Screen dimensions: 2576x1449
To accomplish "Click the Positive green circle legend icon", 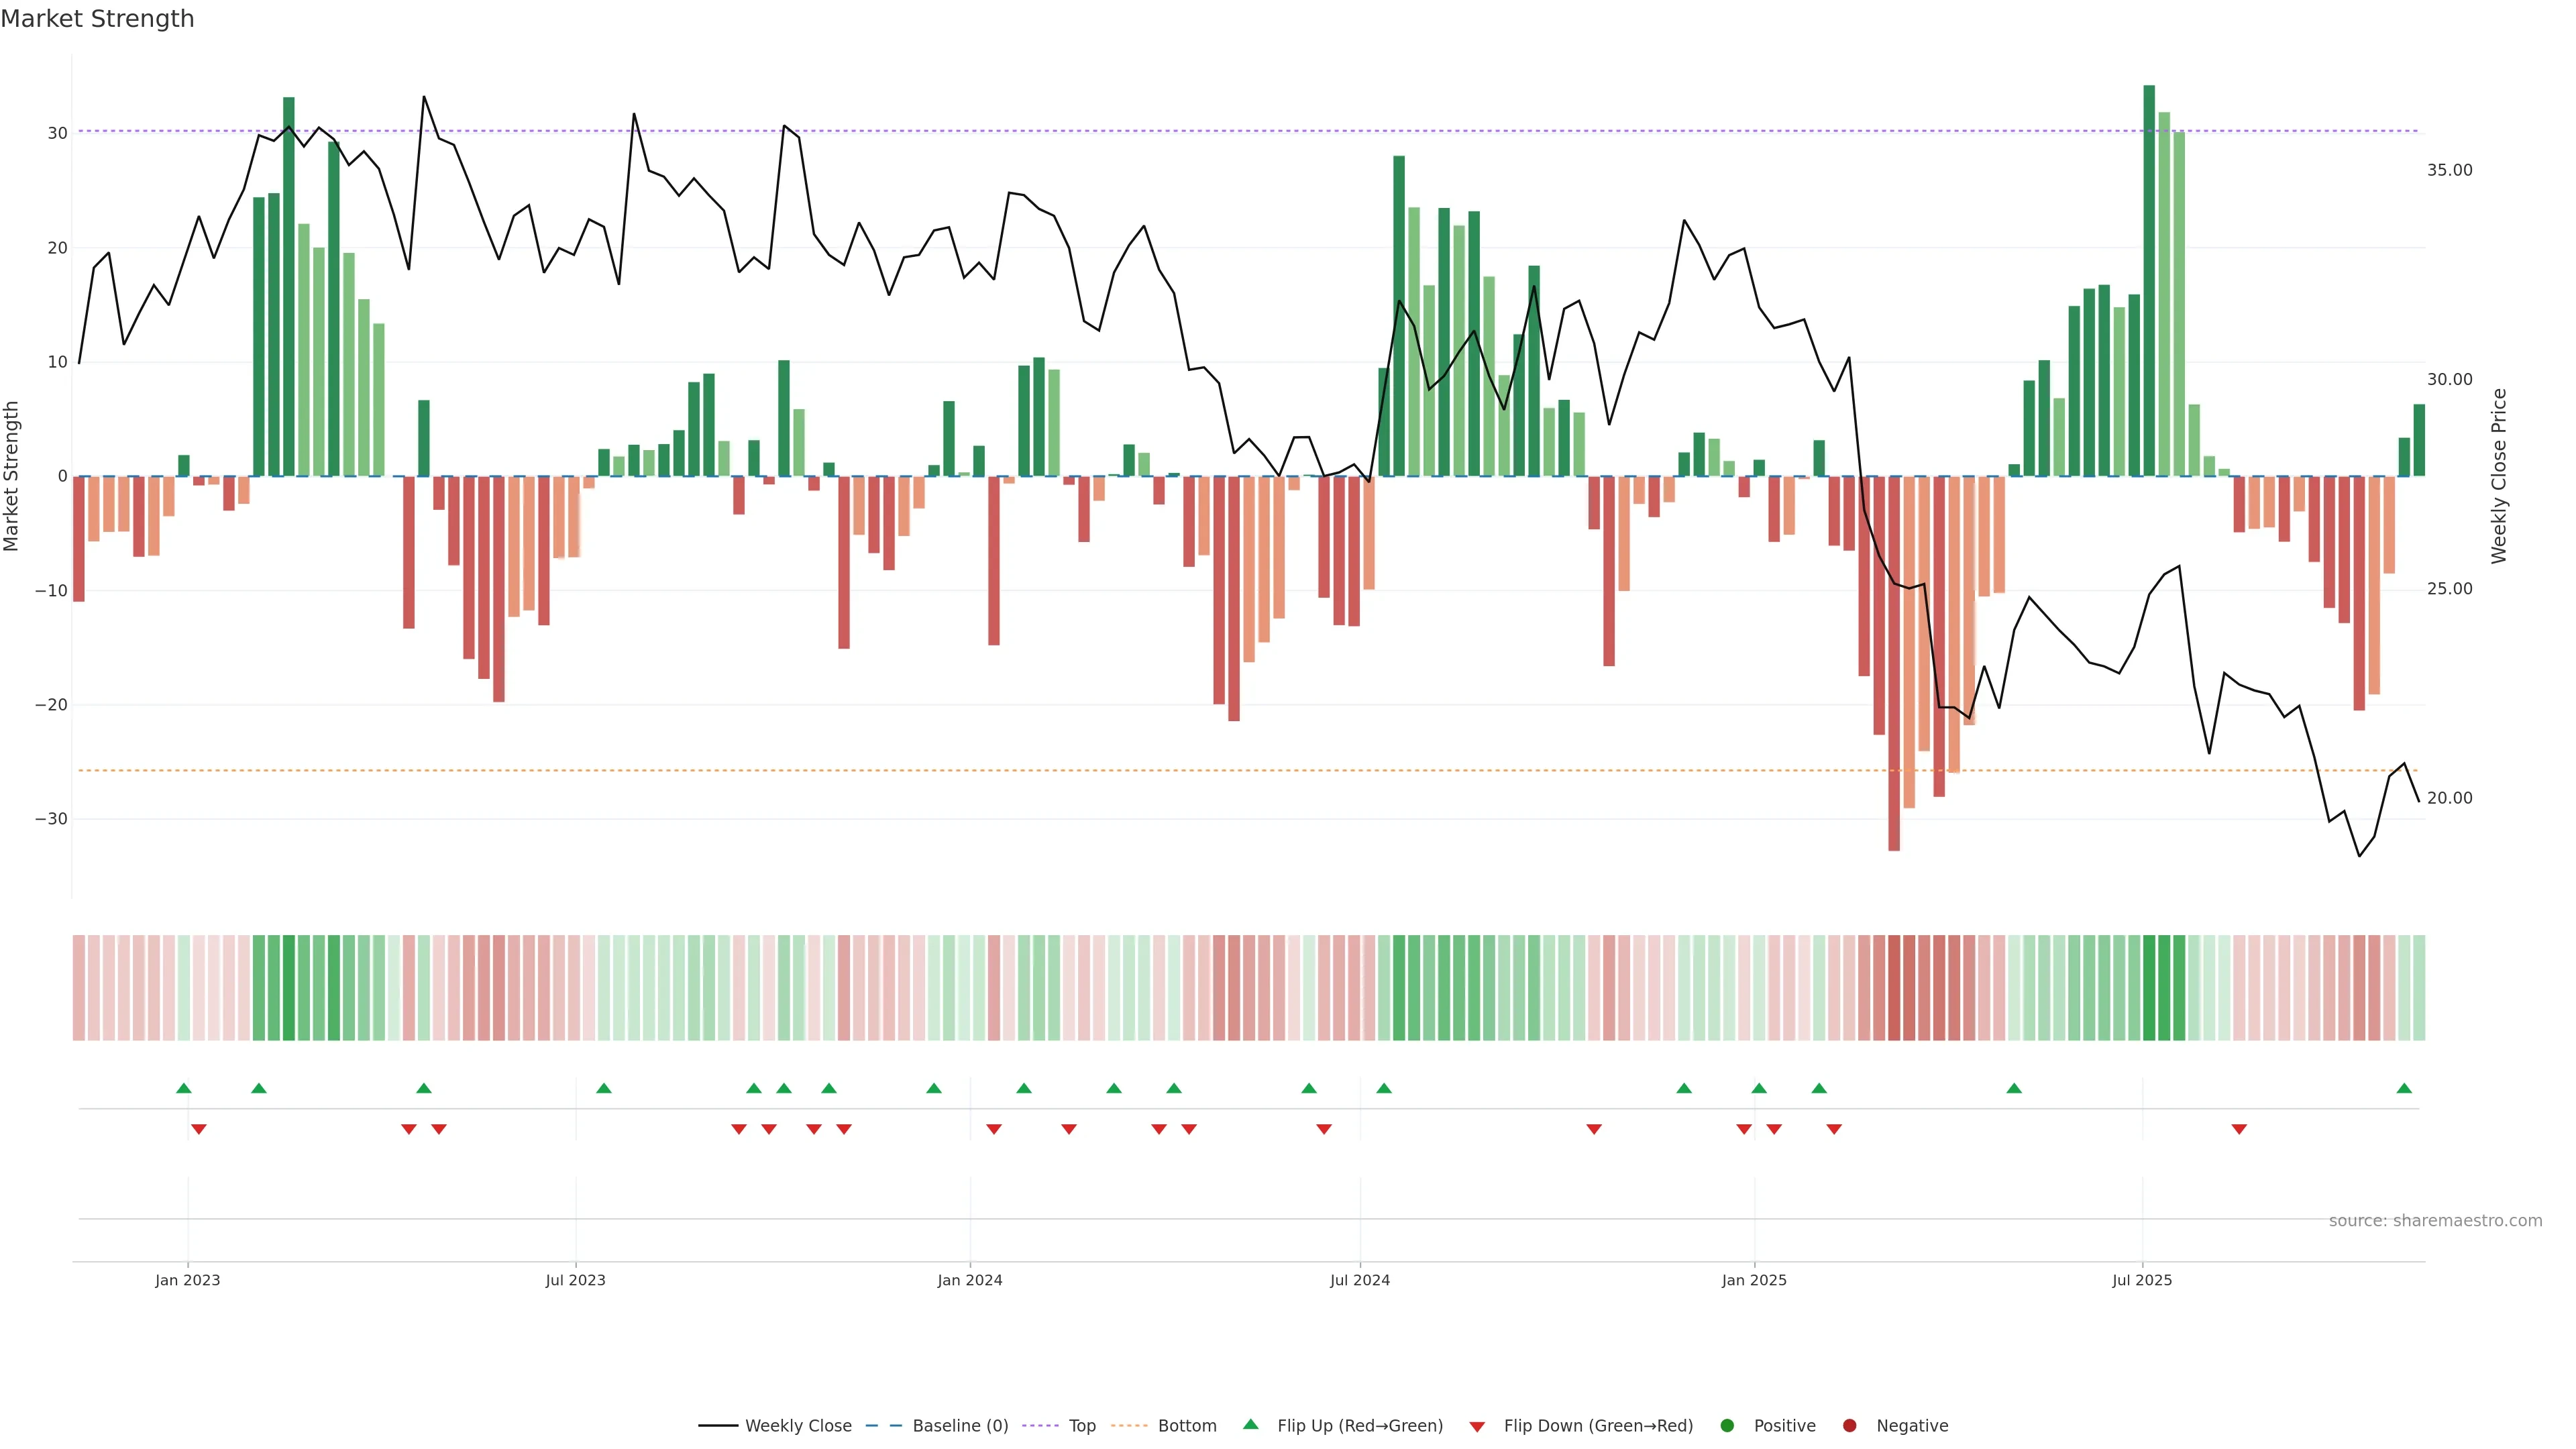I will (x=1727, y=1425).
